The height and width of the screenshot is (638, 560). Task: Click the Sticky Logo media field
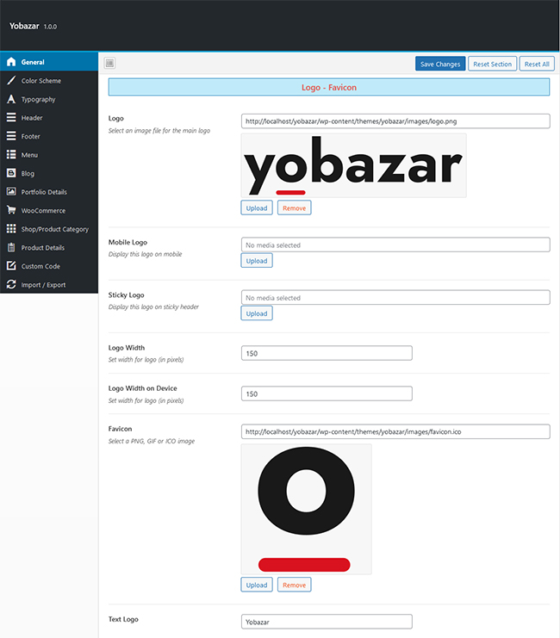[x=395, y=297]
